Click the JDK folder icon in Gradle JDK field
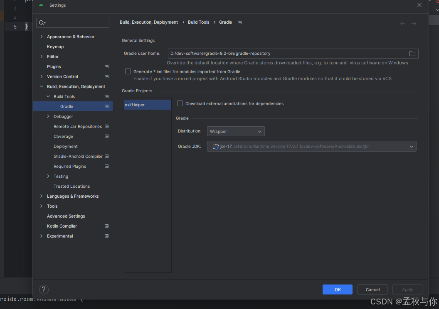This screenshot has width=439, height=309. pos(216,146)
